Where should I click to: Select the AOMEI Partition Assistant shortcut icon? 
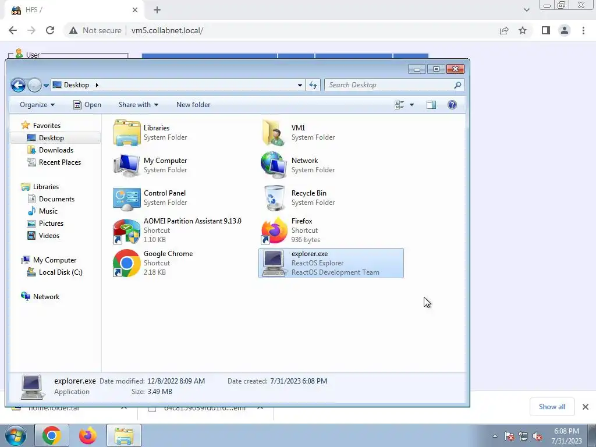(x=126, y=230)
